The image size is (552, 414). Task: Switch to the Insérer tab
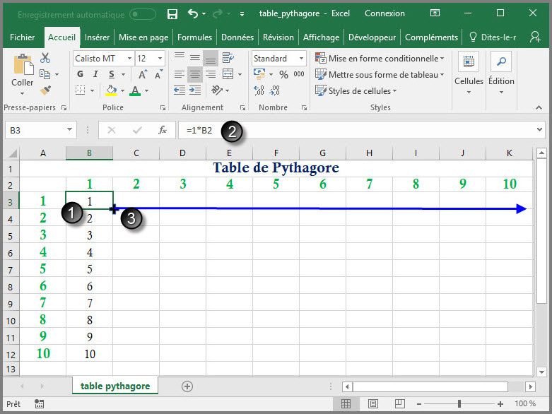pos(97,37)
